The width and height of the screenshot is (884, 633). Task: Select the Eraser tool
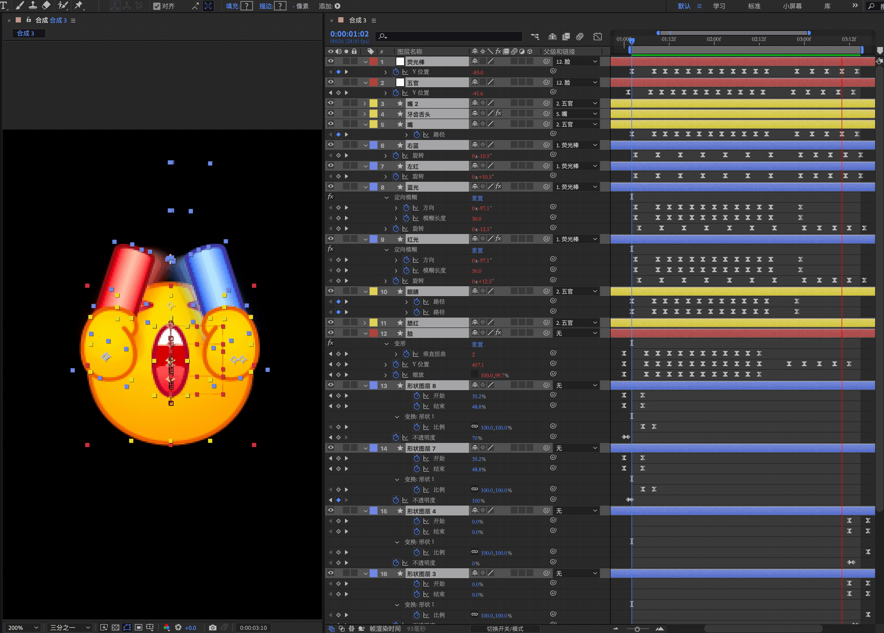[46, 5]
